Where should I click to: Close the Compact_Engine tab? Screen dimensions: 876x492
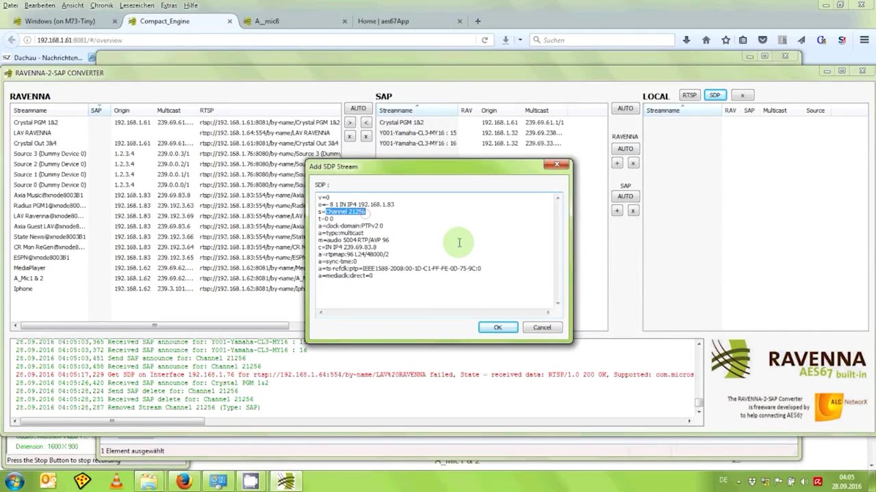[229, 21]
